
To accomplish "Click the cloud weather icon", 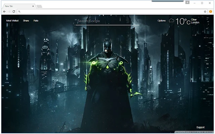I will pyautogui.click(x=171, y=21).
